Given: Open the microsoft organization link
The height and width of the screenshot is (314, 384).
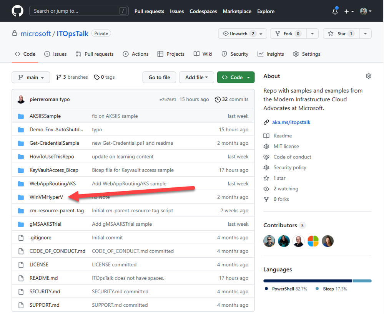Looking at the screenshot, I should [x=35, y=33].
